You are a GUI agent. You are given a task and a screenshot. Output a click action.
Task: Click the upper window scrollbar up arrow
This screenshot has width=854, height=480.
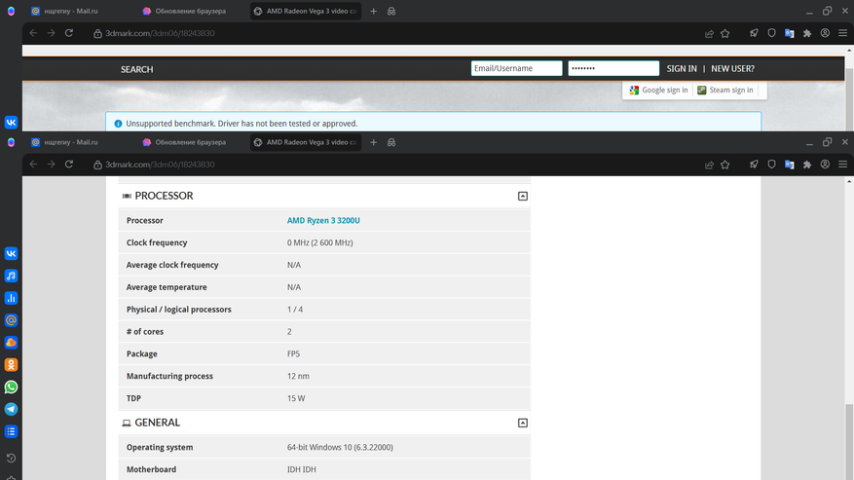(849, 50)
